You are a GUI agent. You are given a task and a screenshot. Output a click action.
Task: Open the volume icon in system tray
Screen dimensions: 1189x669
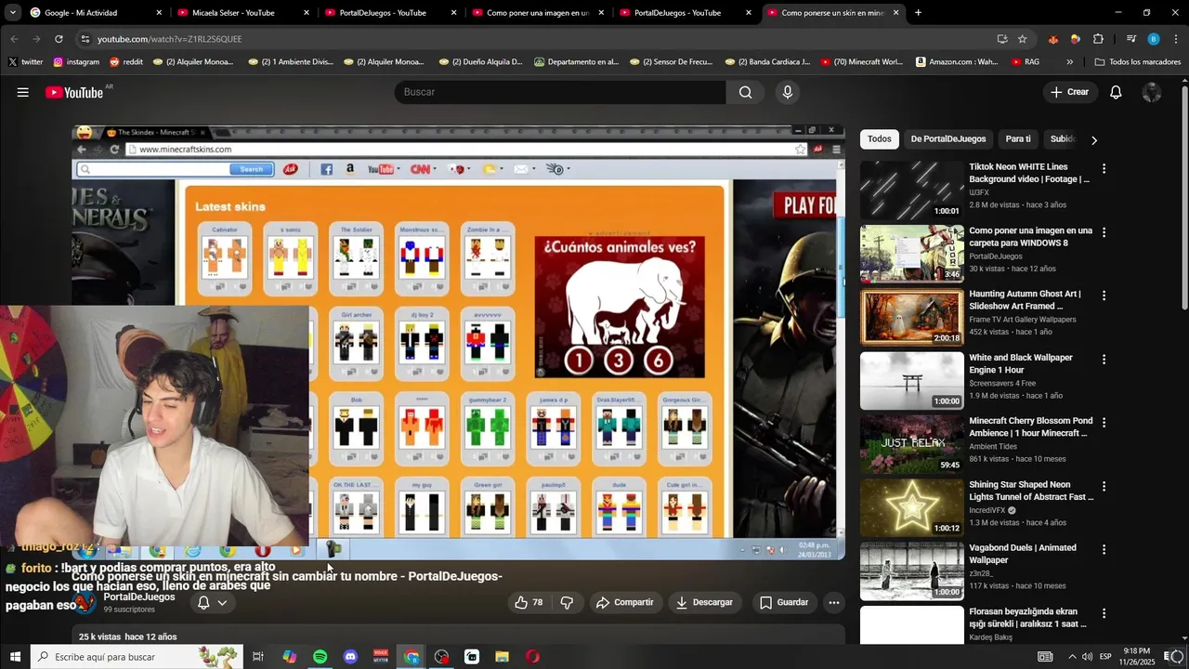1088,657
